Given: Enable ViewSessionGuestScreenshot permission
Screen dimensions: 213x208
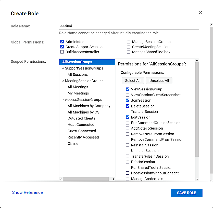Looking at the screenshot, I should pyautogui.click(x=128, y=95).
